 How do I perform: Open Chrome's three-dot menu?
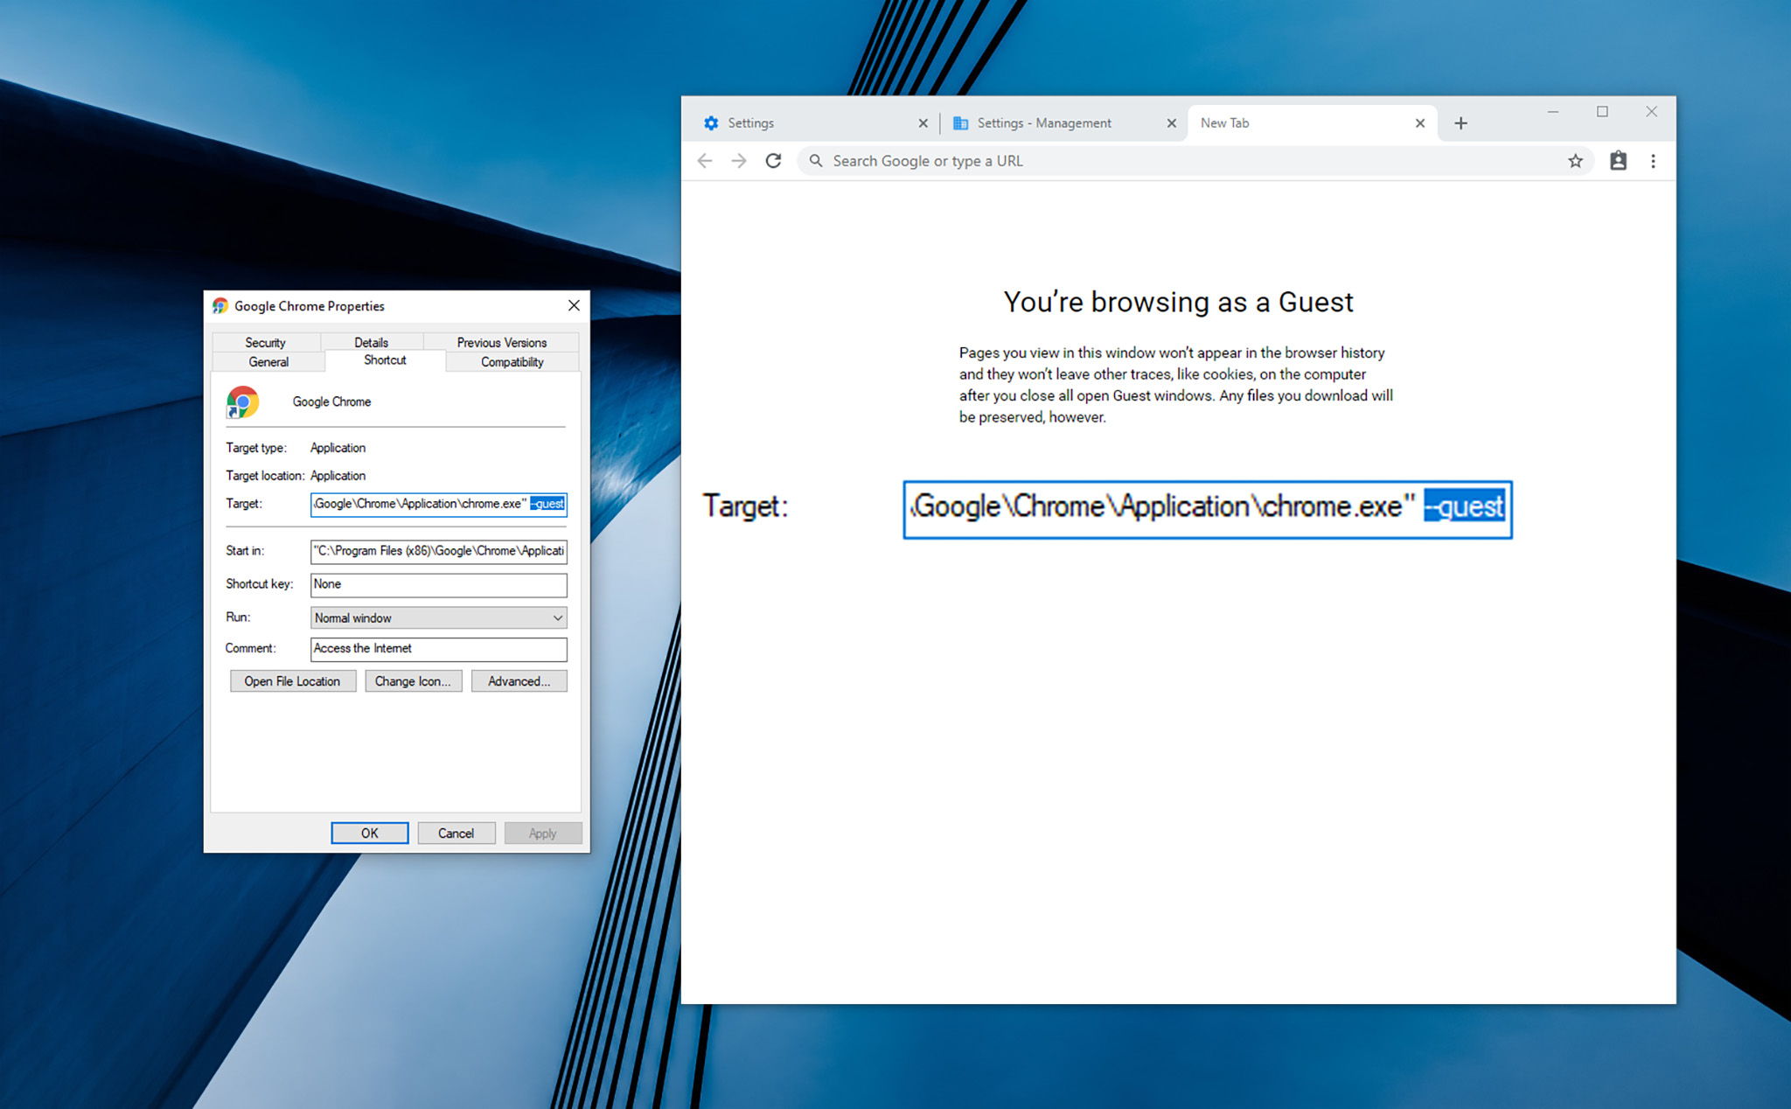pyautogui.click(x=1653, y=161)
